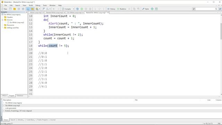Click the new tab icon beside New
This screenshot has width=222, height=125.
click(x=10, y=9)
